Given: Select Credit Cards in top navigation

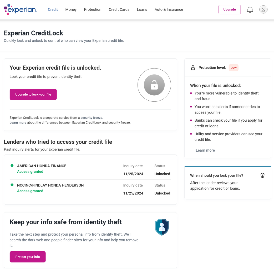Looking at the screenshot, I should (x=119, y=10).
